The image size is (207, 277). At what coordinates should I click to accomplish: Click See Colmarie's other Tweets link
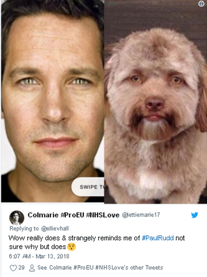coord(100,268)
